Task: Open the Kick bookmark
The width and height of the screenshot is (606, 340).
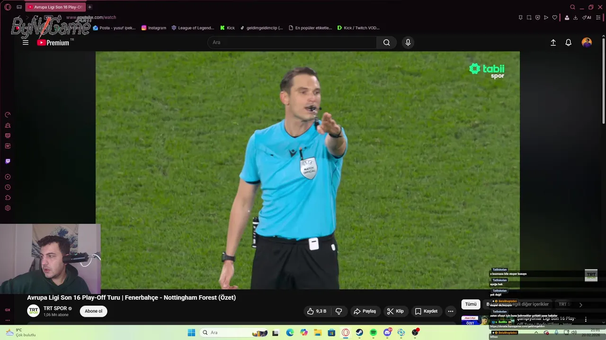Action: click(x=227, y=28)
